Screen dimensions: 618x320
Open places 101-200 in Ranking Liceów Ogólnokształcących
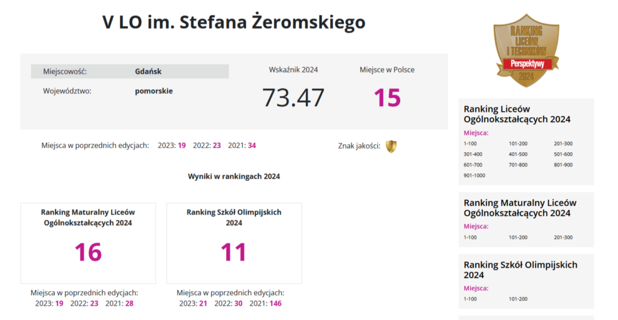pos(518,144)
